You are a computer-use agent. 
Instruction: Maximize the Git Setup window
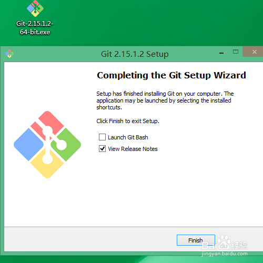236,52
